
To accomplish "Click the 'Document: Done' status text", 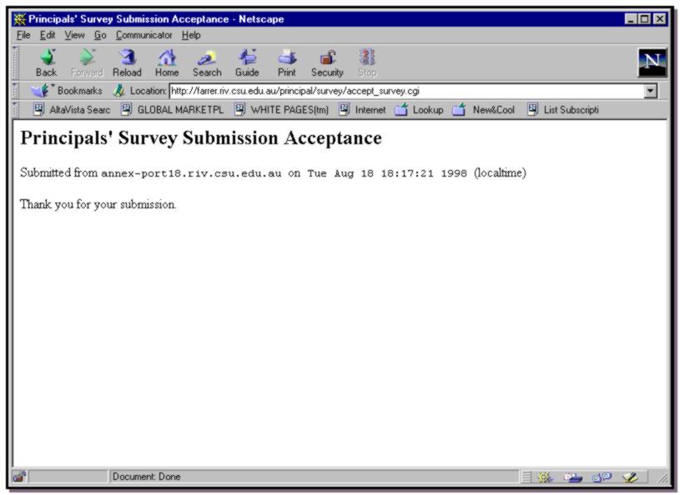I will [147, 477].
